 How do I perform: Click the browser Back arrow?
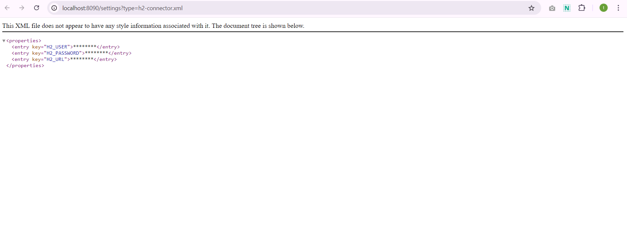click(x=7, y=8)
